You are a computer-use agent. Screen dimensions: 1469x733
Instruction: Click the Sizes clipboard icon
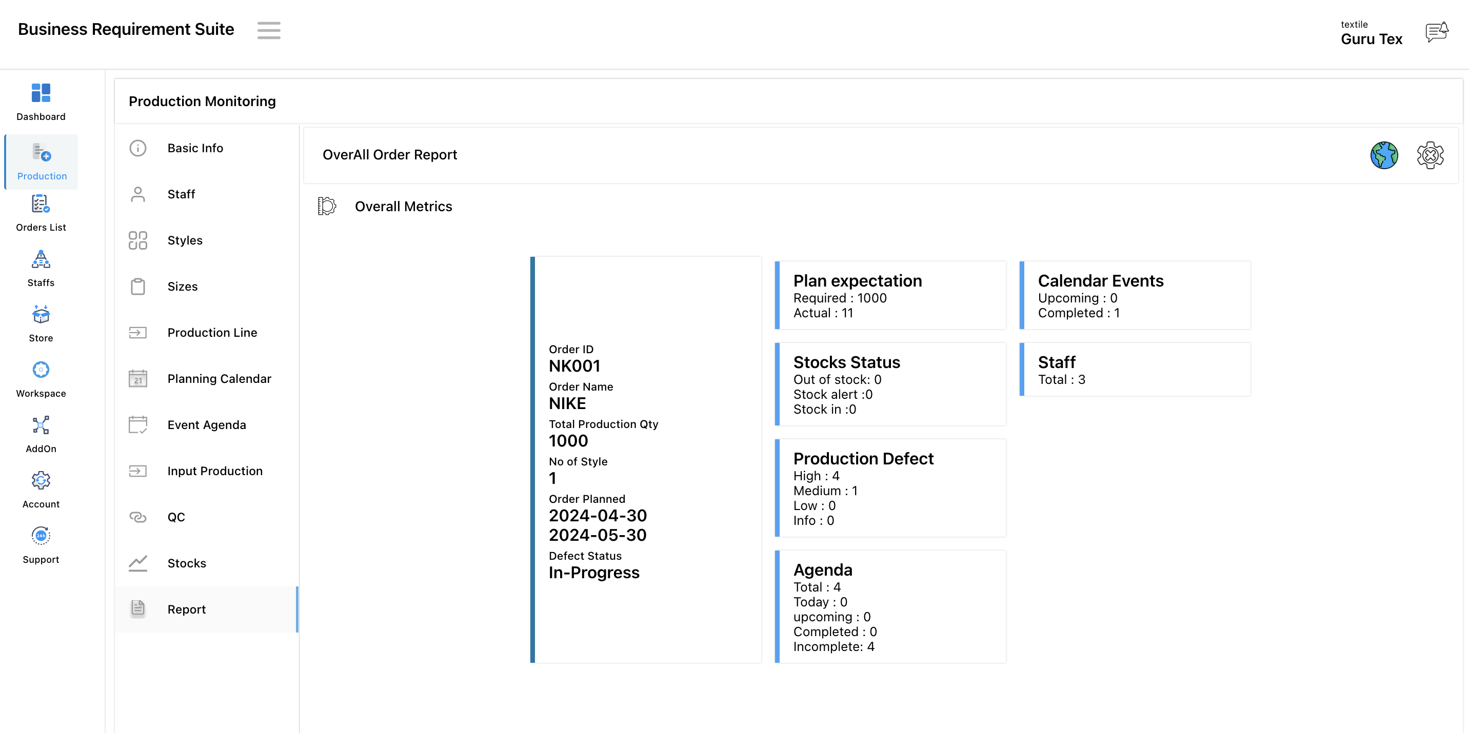coord(138,287)
